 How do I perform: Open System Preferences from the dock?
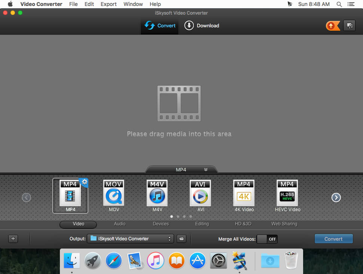coord(218,261)
